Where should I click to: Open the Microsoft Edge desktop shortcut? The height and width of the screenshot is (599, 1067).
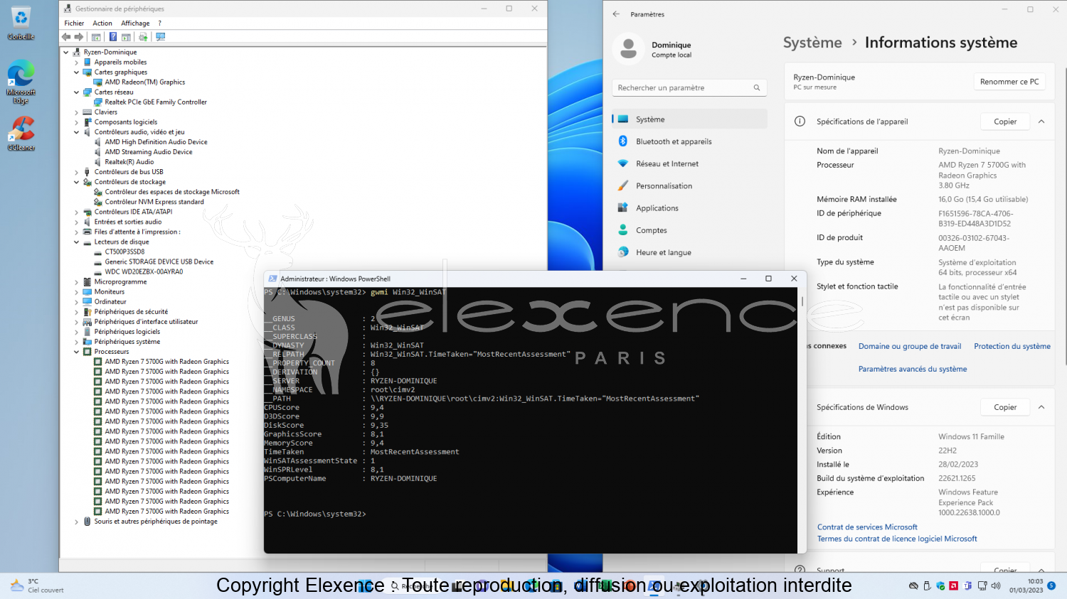pyautogui.click(x=21, y=82)
